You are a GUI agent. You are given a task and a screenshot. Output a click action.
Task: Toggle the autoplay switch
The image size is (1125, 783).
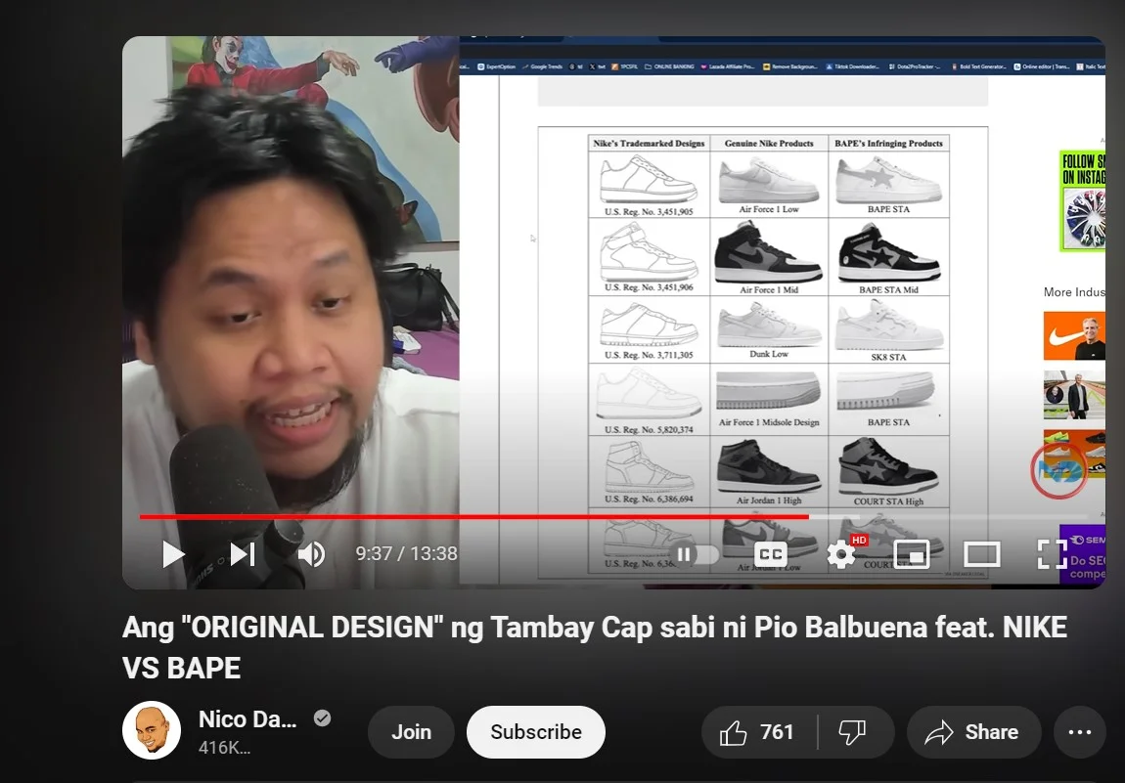pyautogui.click(x=695, y=554)
